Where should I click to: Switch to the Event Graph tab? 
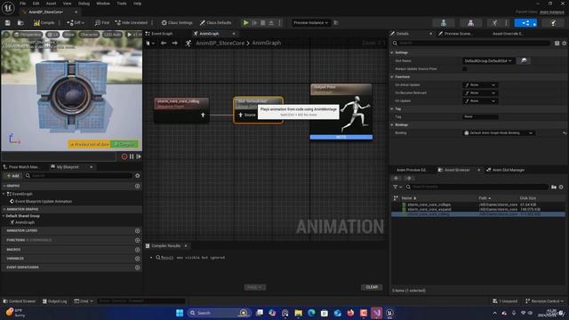tap(162, 34)
